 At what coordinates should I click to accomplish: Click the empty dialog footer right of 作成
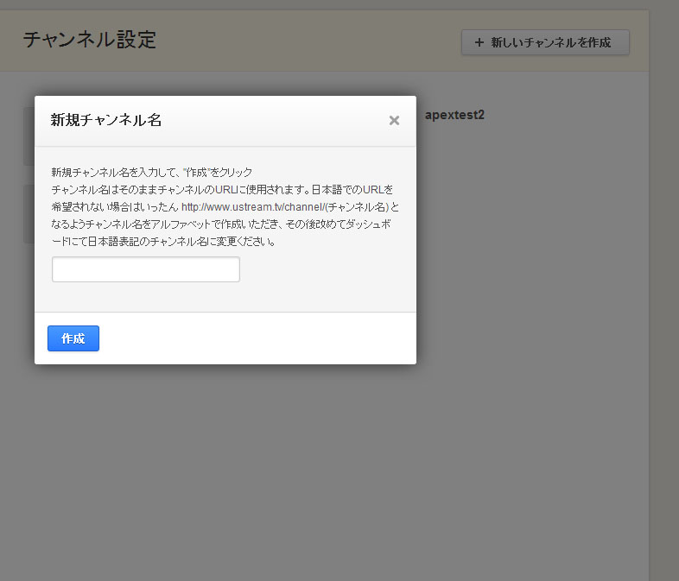click(259, 338)
